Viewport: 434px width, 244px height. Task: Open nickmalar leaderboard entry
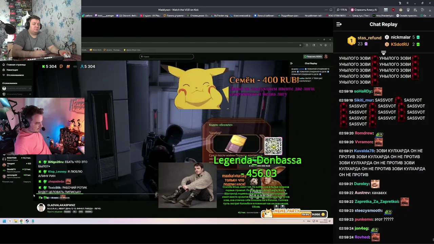tap(402, 37)
